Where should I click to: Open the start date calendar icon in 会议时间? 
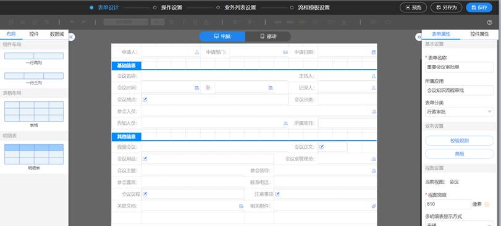197,88
